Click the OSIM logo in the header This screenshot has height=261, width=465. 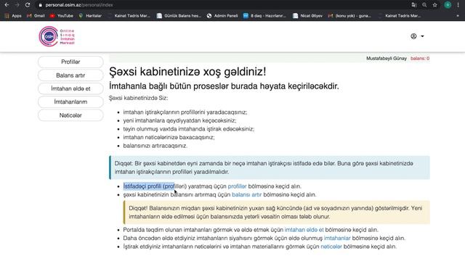click(57, 36)
